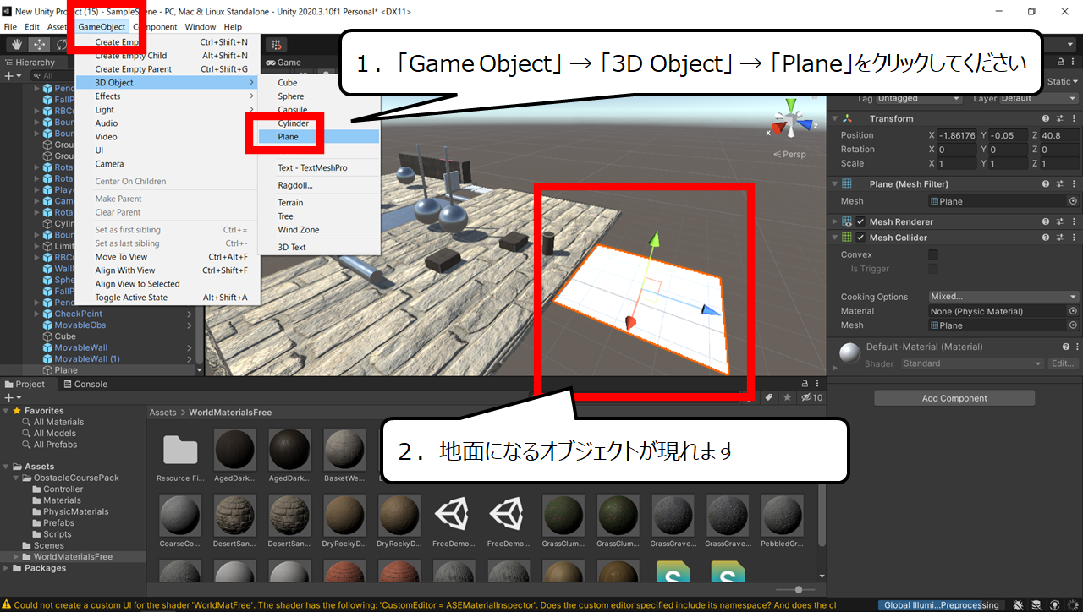Open Transform component preset settings icon
1083x612 pixels.
1060,119
